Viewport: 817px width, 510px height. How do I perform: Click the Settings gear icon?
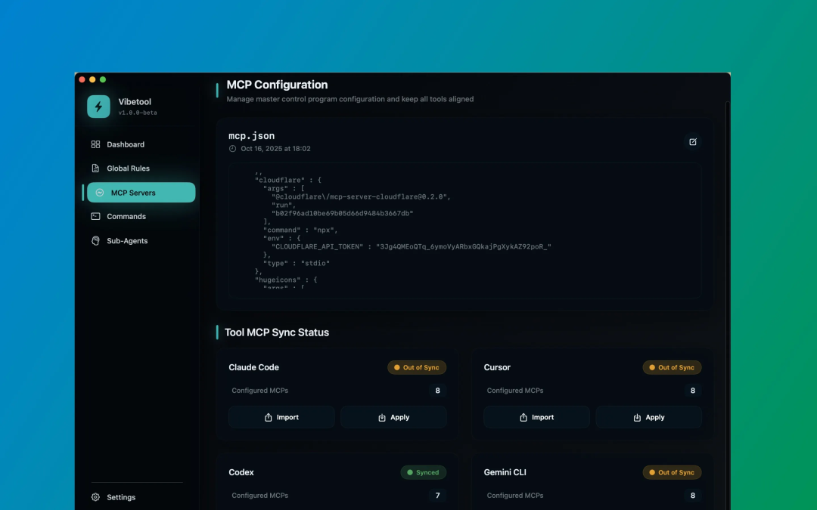click(95, 497)
